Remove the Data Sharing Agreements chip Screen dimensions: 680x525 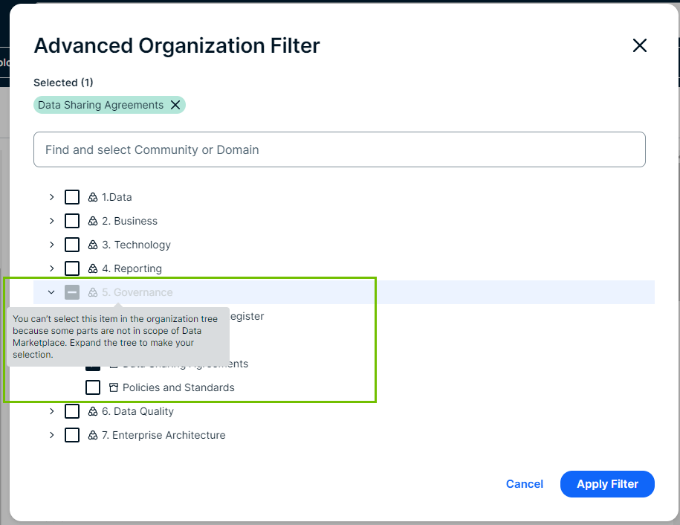point(175,105)
